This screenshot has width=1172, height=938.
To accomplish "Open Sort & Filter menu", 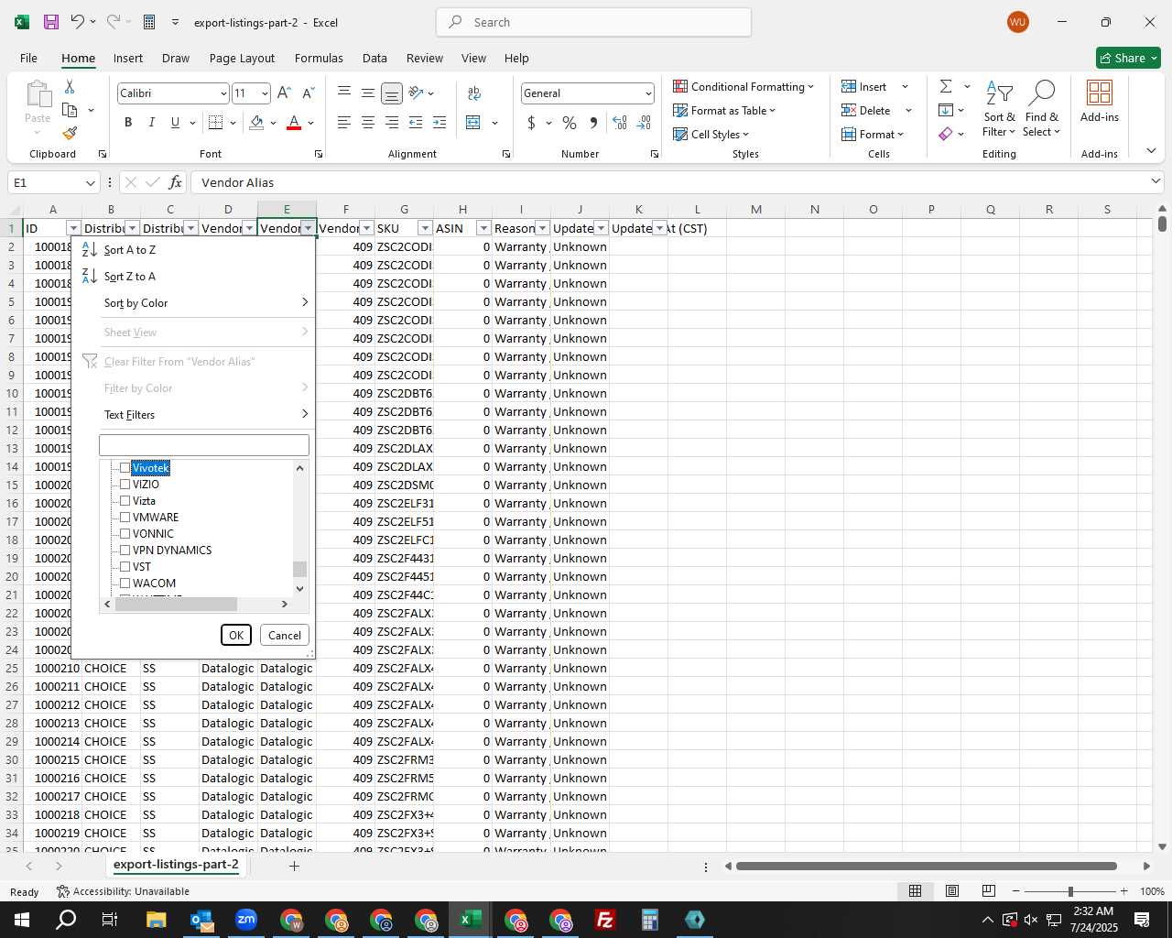I will tap(999, 108).
